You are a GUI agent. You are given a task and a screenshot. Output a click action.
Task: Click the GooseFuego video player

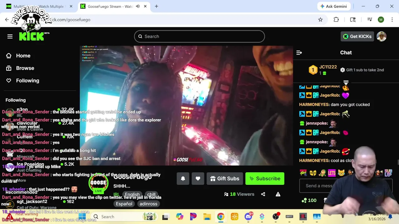pyautogui.click(x=186, y=106)
